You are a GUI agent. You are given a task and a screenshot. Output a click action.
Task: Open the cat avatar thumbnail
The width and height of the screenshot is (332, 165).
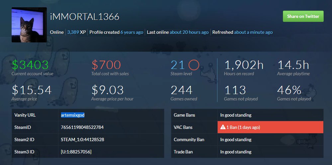click(29, 25)
